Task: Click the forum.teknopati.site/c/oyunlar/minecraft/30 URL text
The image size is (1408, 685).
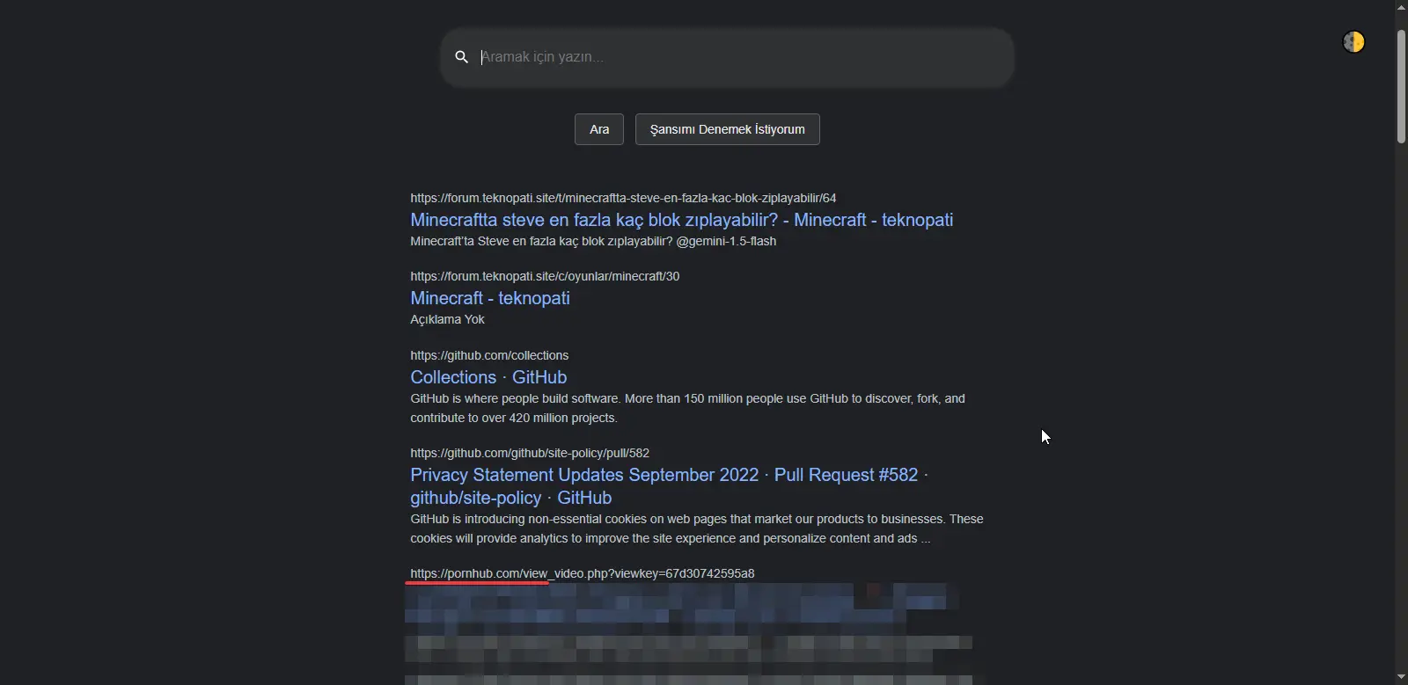Action: pyautogui.click(x=545, y=276)
